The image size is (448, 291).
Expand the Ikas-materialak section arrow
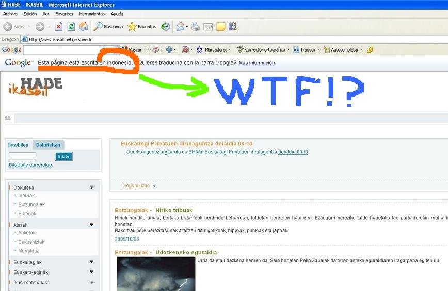[x=92, y=282]
